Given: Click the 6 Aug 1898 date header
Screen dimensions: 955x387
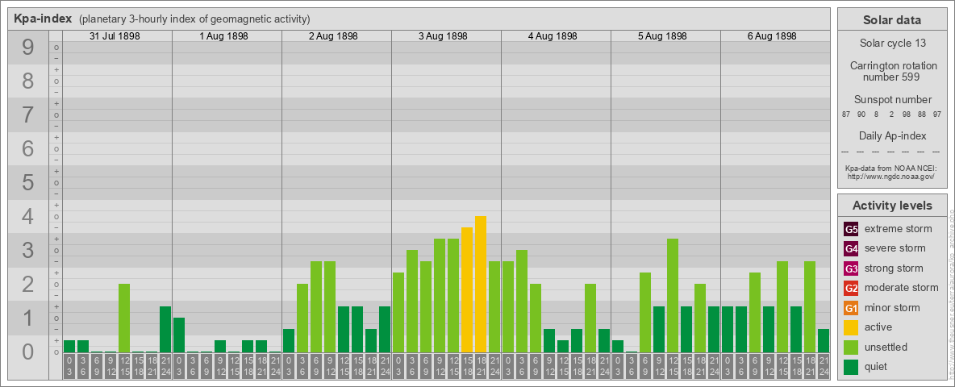Looking at the screenshot, I should click(x=772, y=36).
